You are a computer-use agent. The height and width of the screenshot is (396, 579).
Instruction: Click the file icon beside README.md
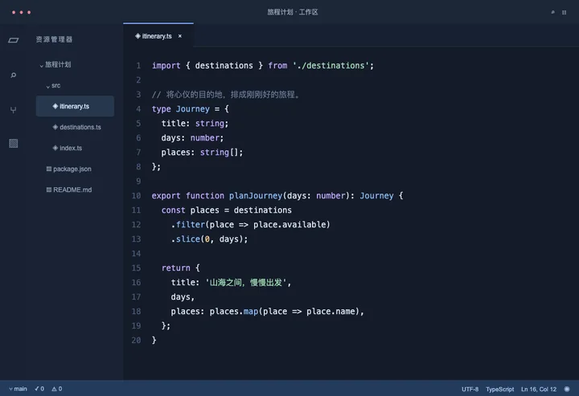(49, 190)
